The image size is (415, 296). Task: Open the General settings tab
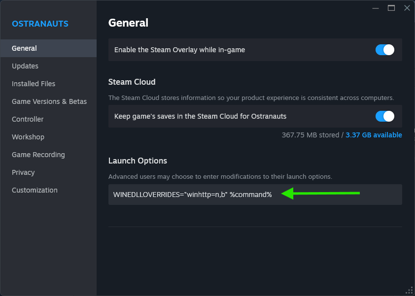48,48
